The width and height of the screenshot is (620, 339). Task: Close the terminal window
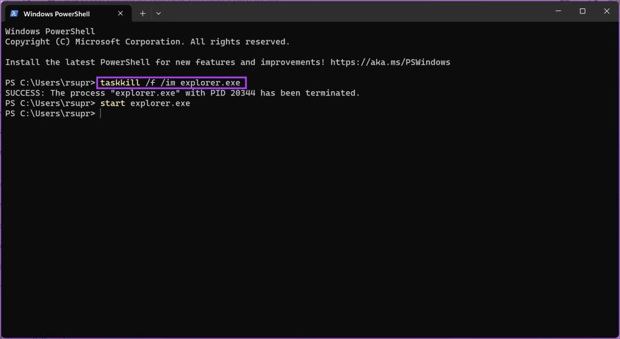pos(607,11)
